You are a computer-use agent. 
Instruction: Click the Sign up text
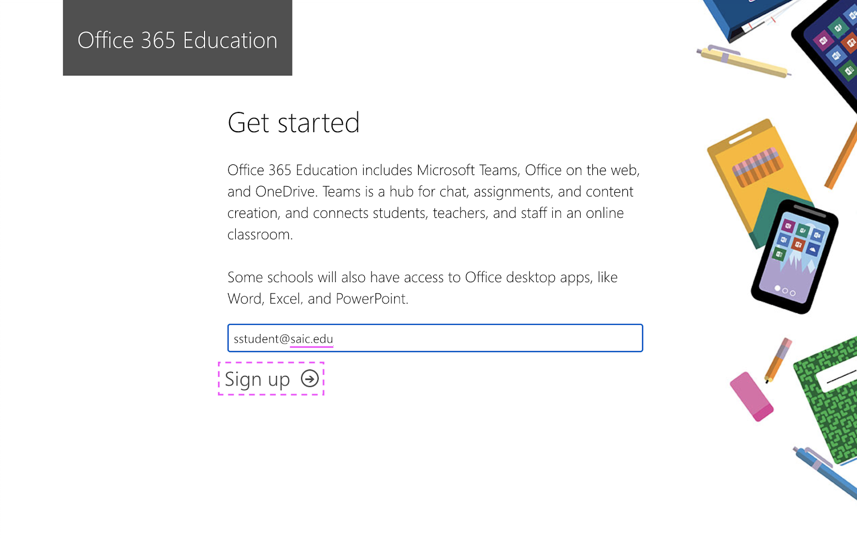click(257, 379)
